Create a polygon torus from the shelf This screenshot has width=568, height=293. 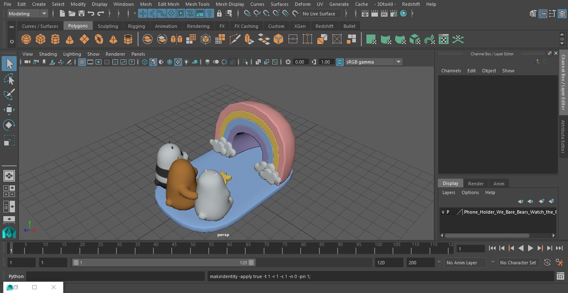click(x=99, y=39)
